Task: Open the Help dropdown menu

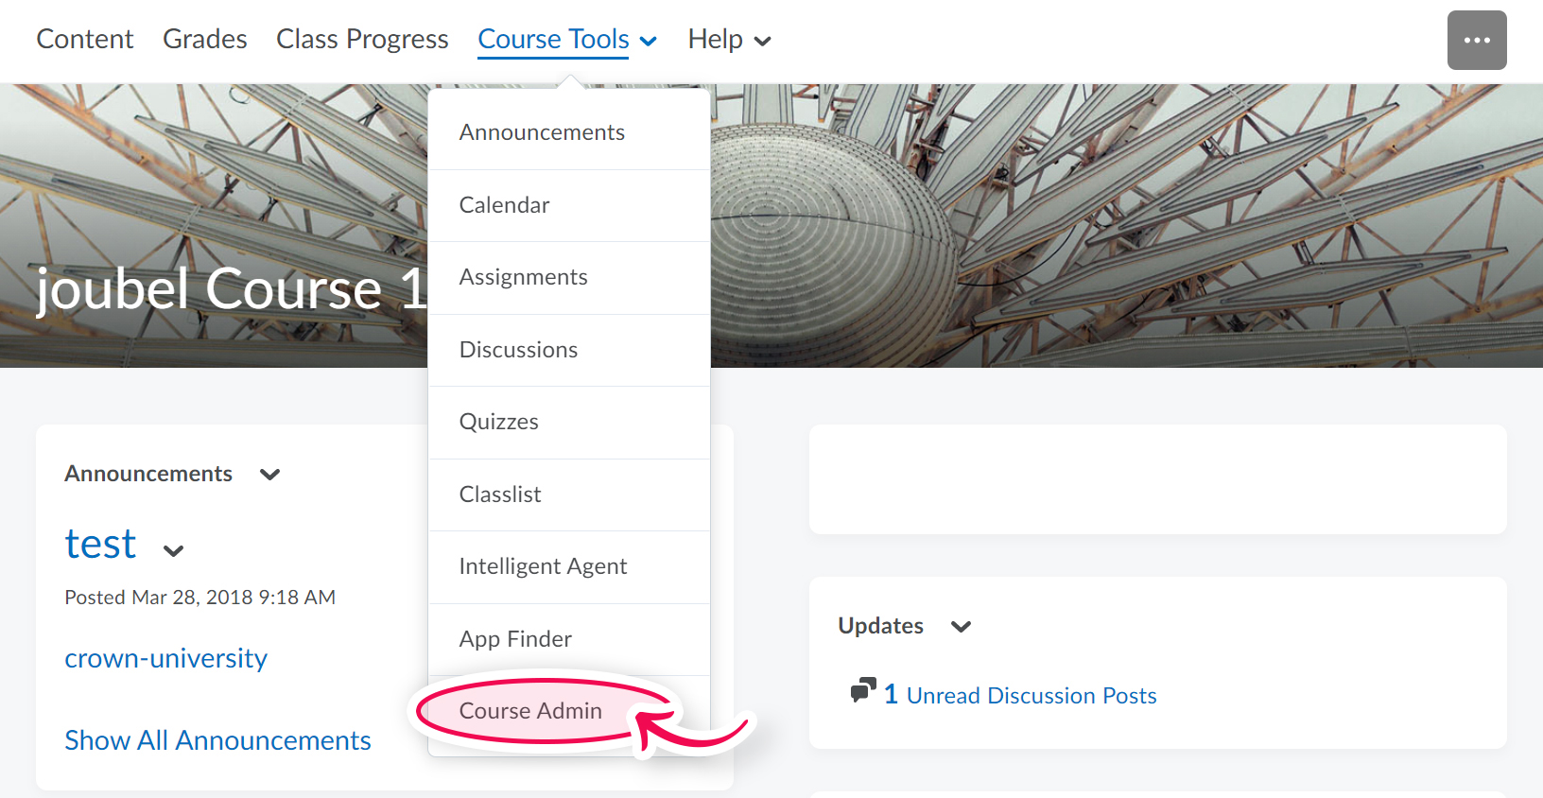Action: pyautogui.click(x=728, y=40)
